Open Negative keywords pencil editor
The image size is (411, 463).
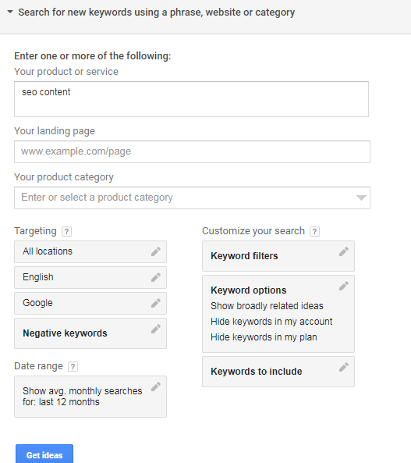tap(156, 329)
